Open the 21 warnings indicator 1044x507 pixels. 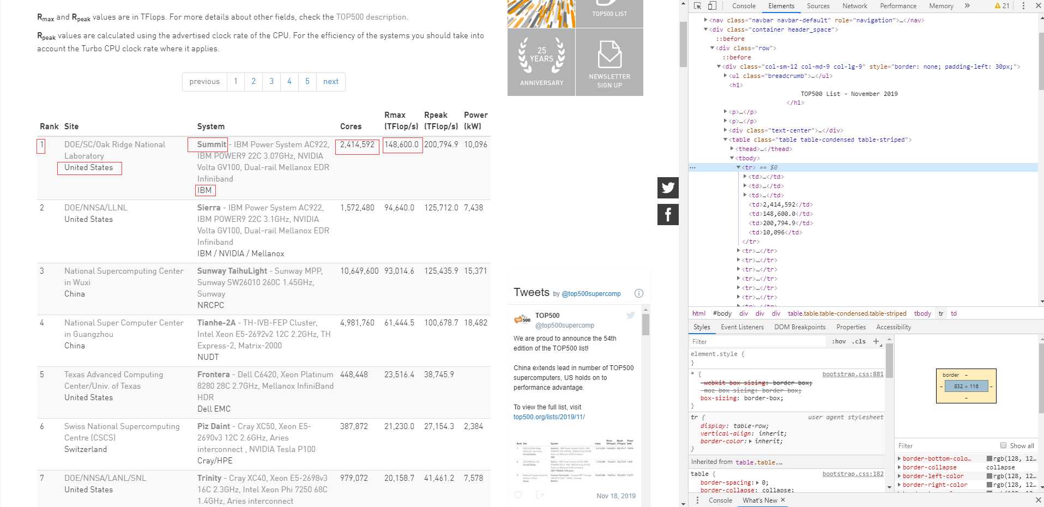point(1002,6)
